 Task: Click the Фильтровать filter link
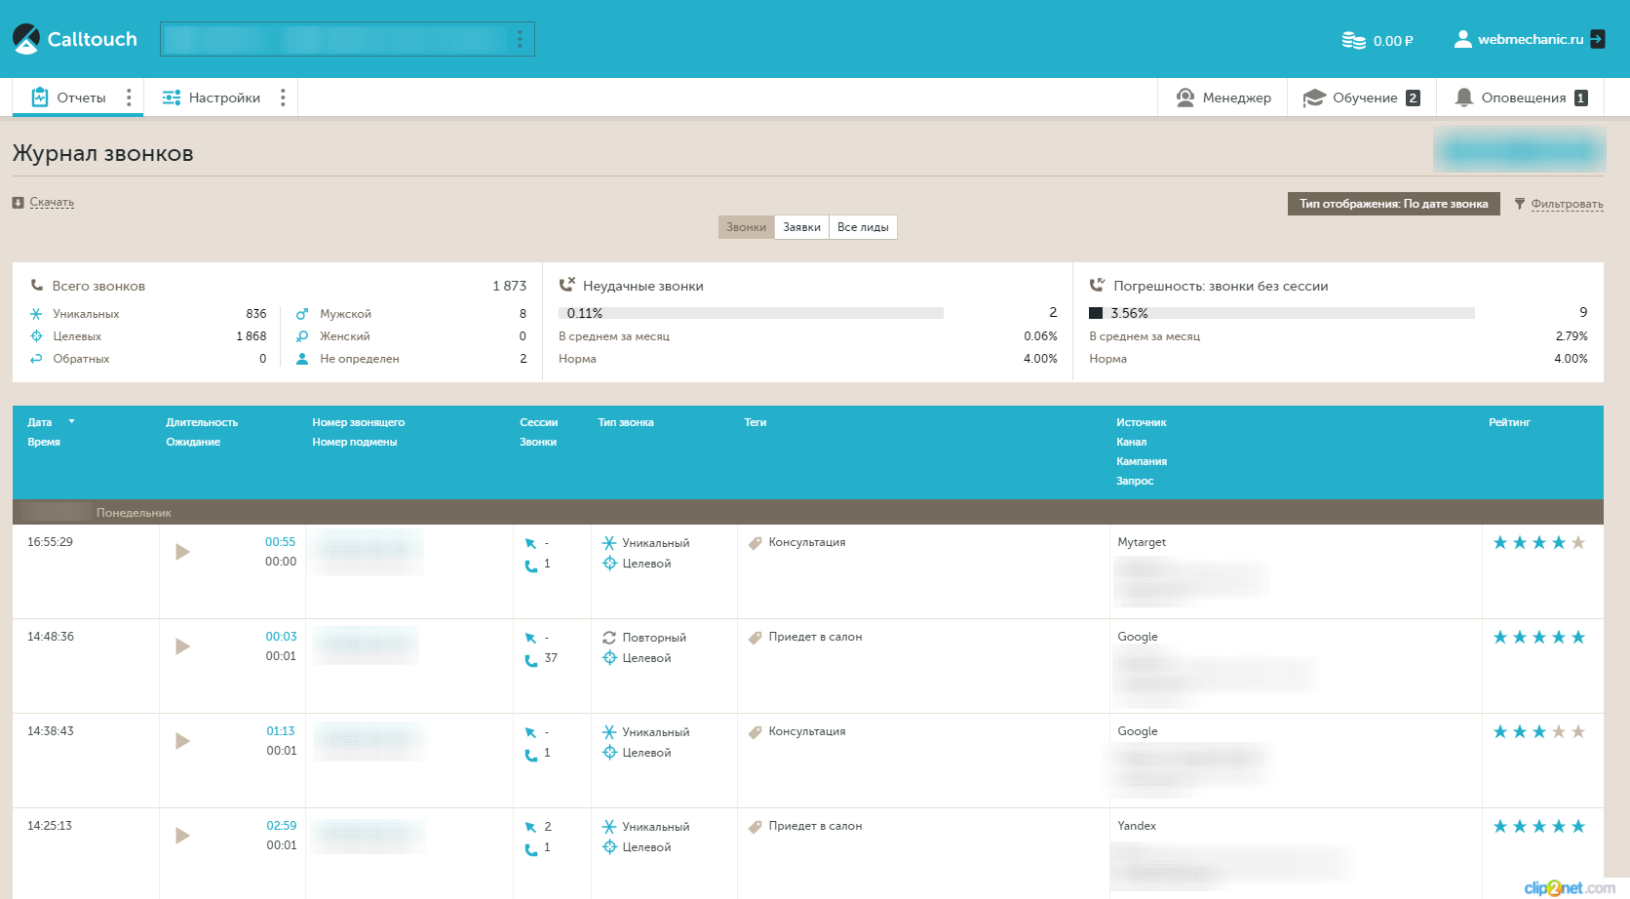[1566, 204]
